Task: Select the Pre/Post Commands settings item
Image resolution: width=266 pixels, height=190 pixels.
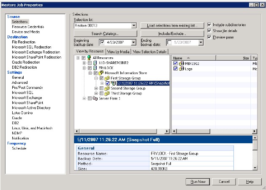Action: click(27, 88)
